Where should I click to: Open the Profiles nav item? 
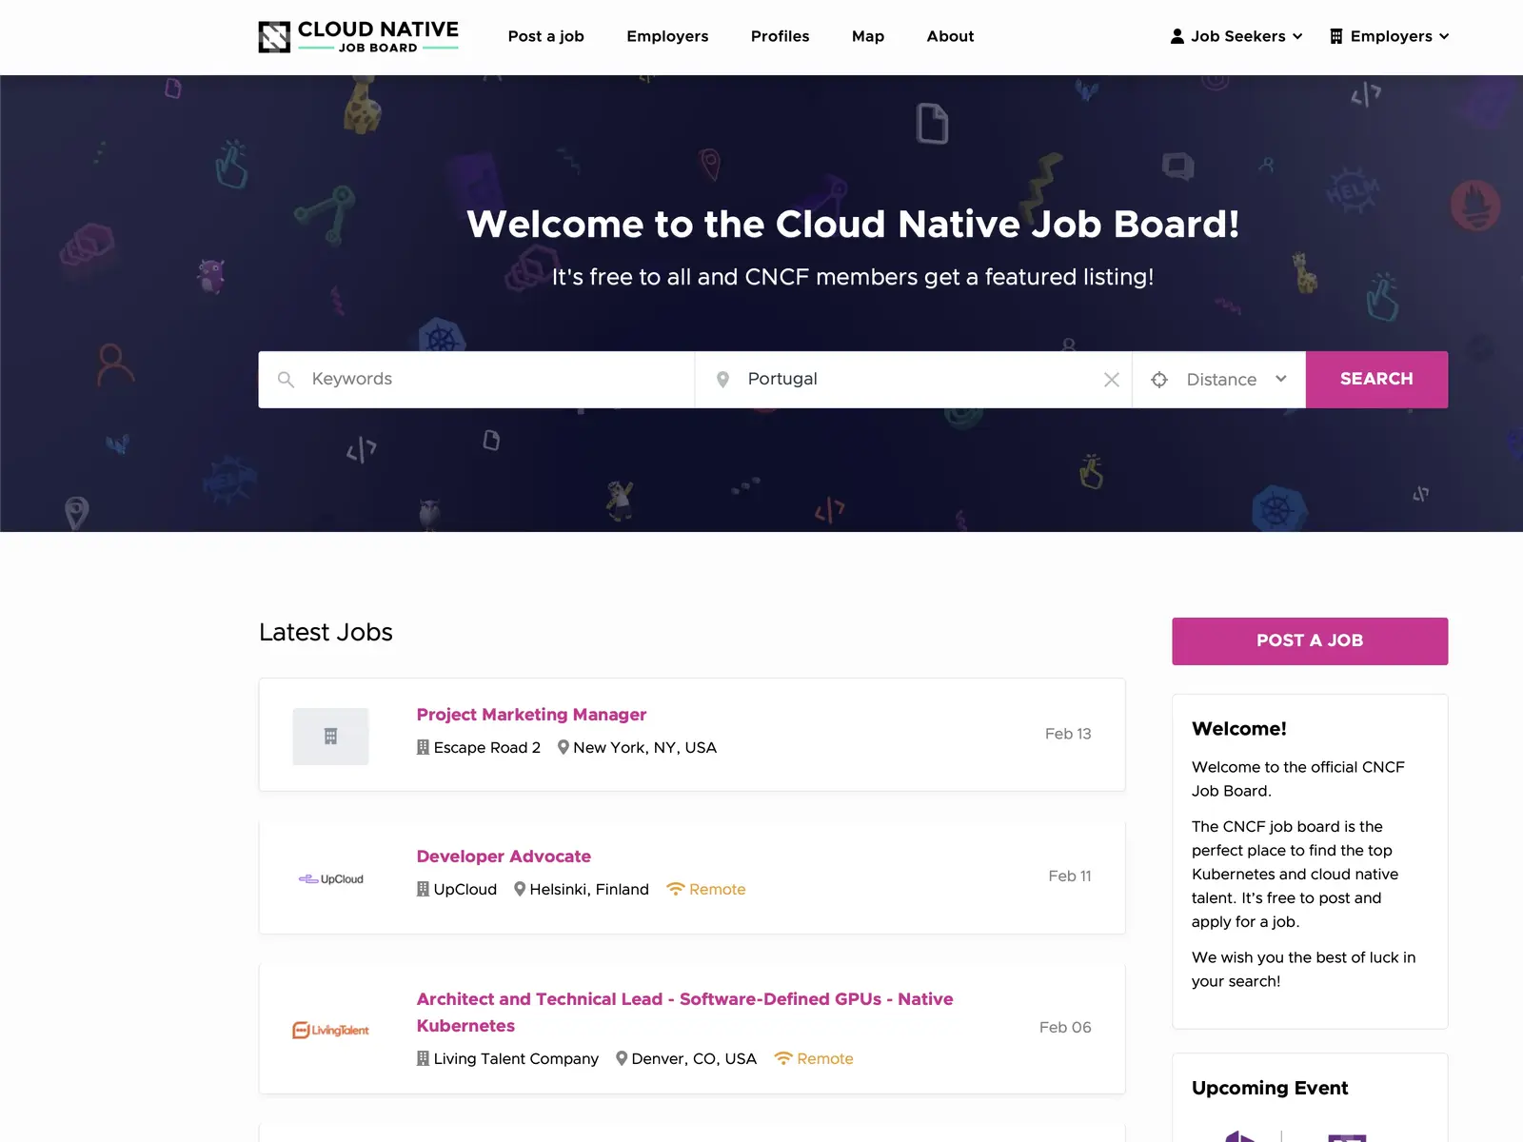click(781, 36)
